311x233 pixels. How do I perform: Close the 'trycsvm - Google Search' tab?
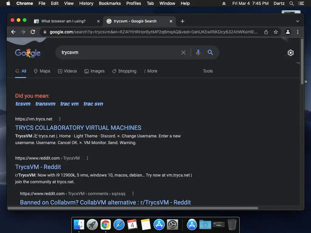171,21
